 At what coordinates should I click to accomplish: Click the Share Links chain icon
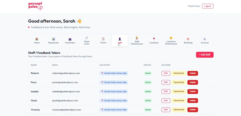click(x=87, y=38)
